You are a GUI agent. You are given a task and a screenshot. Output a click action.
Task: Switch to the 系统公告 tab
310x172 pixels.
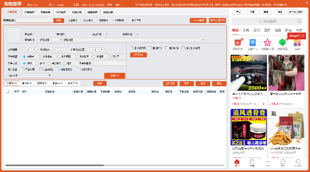tap(108, 12)
